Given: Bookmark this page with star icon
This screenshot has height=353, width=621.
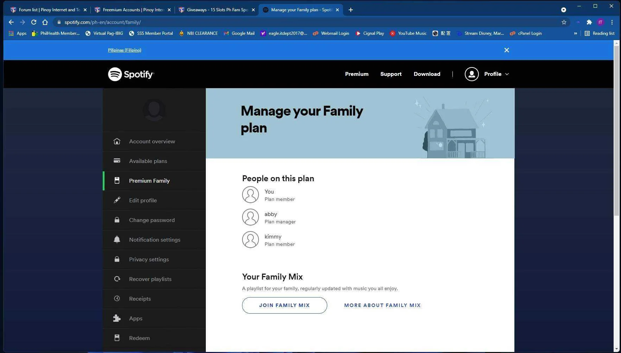Looking at the screenshot, I should click(564, 22).
